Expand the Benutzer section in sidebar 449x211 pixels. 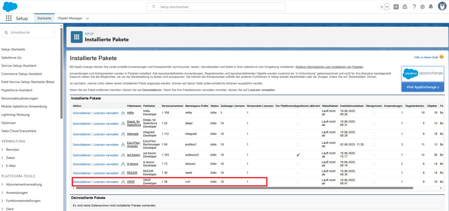click(3, 149)
